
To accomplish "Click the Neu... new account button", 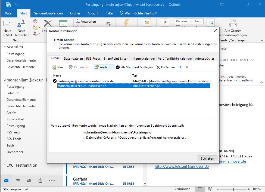I will coord(59,67).
